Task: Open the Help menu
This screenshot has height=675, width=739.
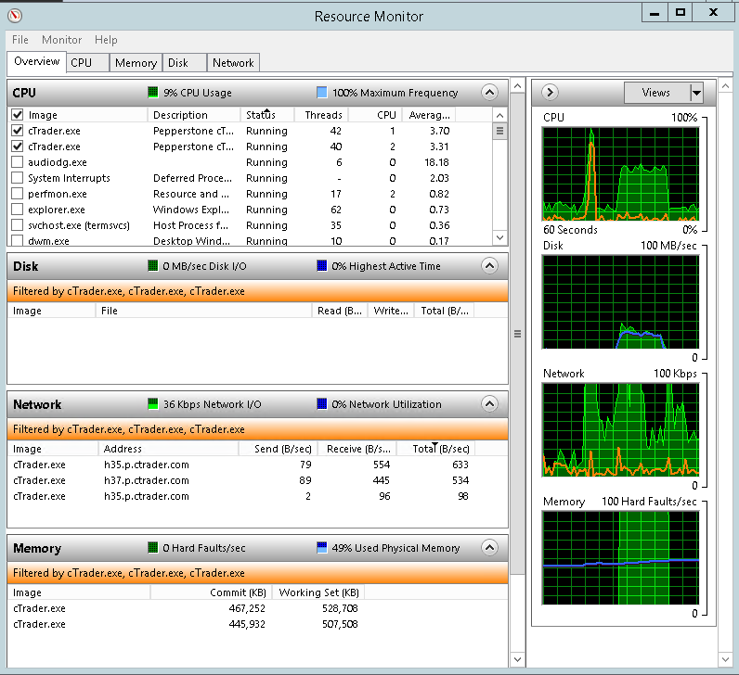Action: [106, 40]
